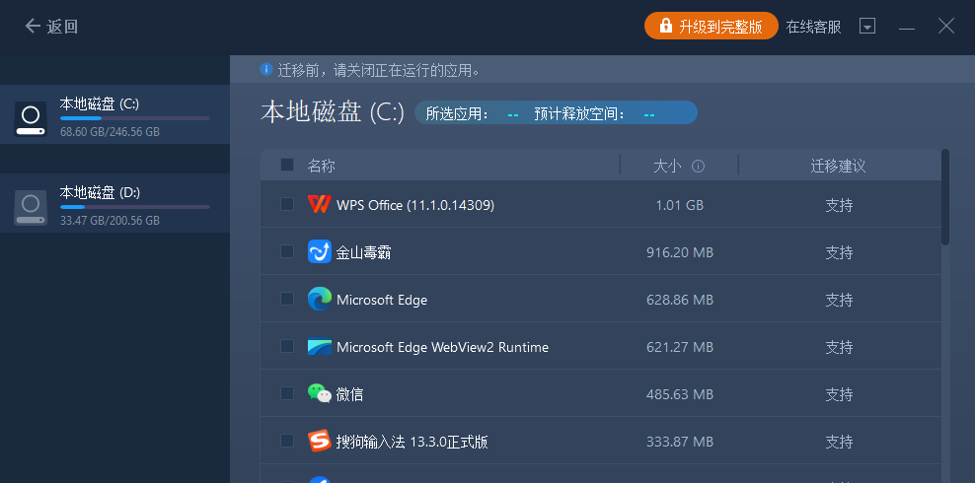
Task: Click the 金山毒霸 name text
Action: [364, 252]
